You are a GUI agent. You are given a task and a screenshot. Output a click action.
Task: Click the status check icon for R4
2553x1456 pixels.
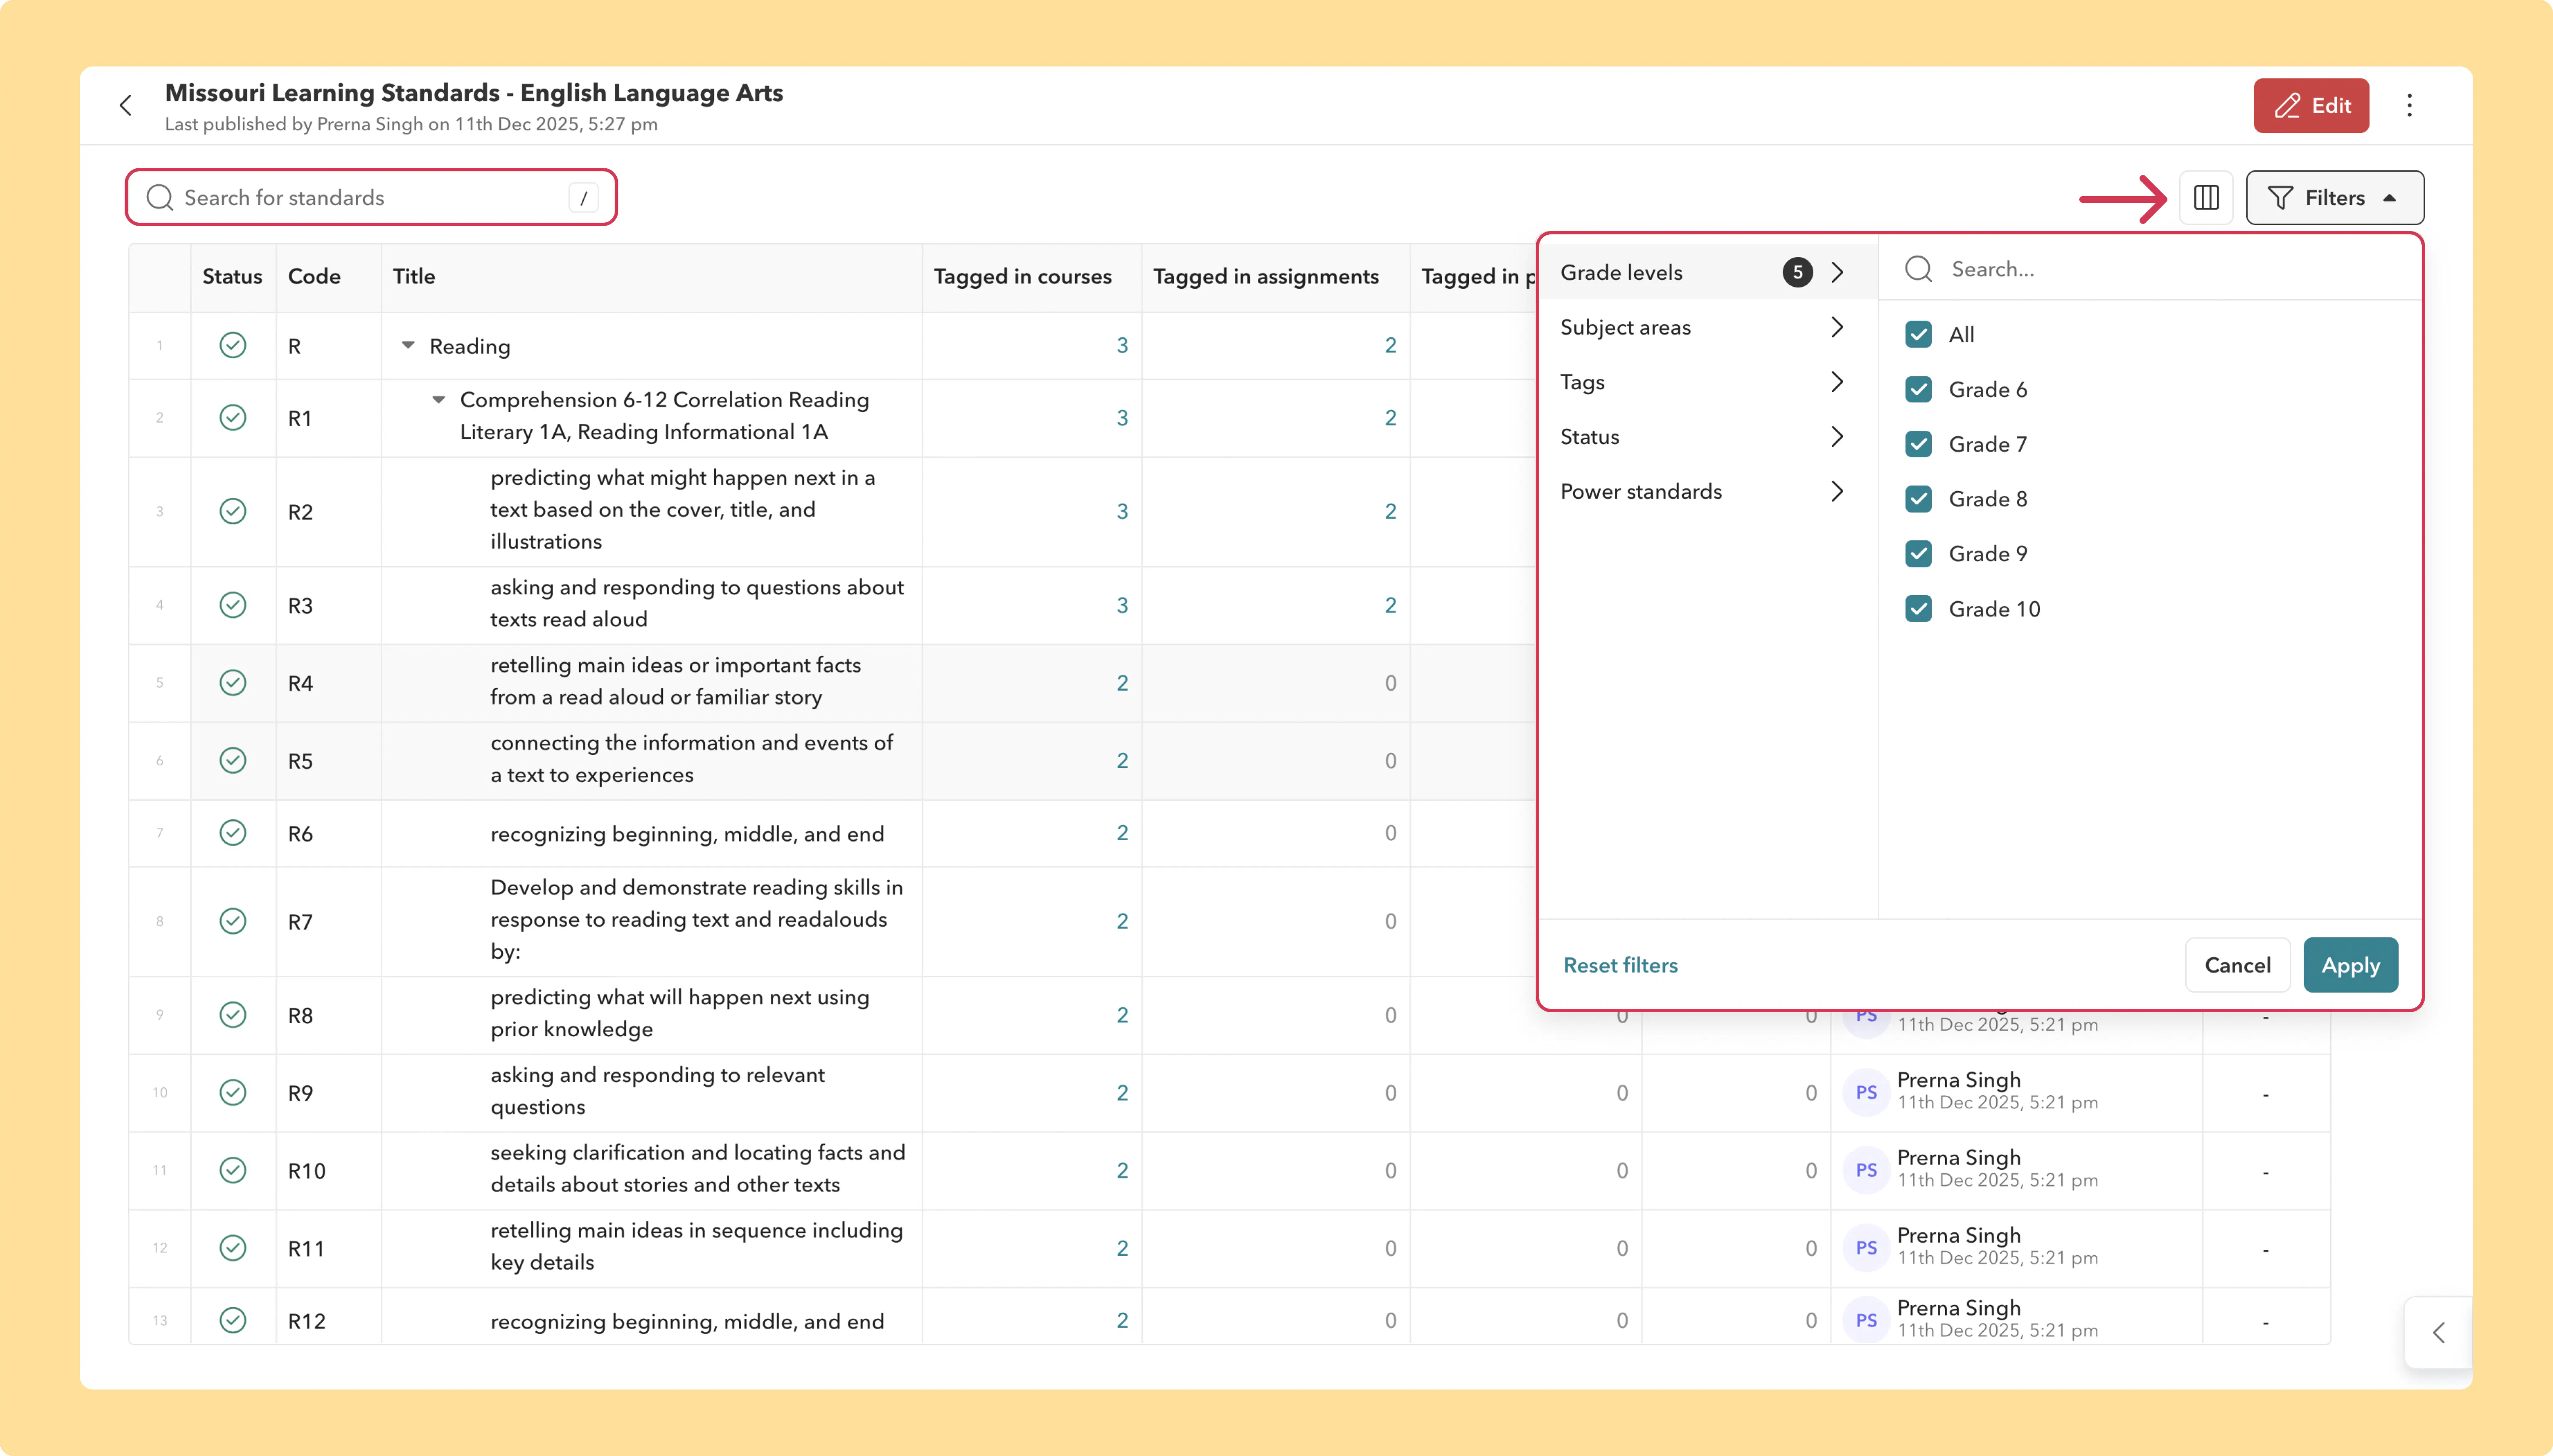click(x=233, y=683)
